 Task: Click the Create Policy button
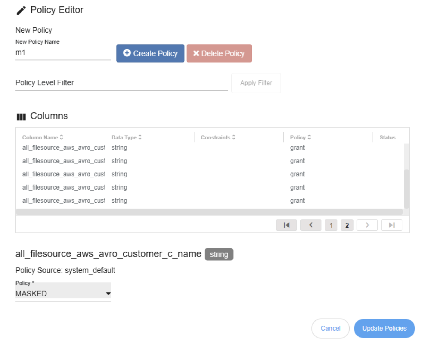tap(150, 53)
